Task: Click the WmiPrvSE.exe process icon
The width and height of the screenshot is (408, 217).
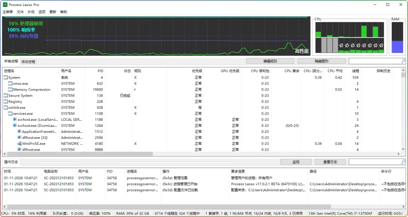Action: [x=19, y=144]
